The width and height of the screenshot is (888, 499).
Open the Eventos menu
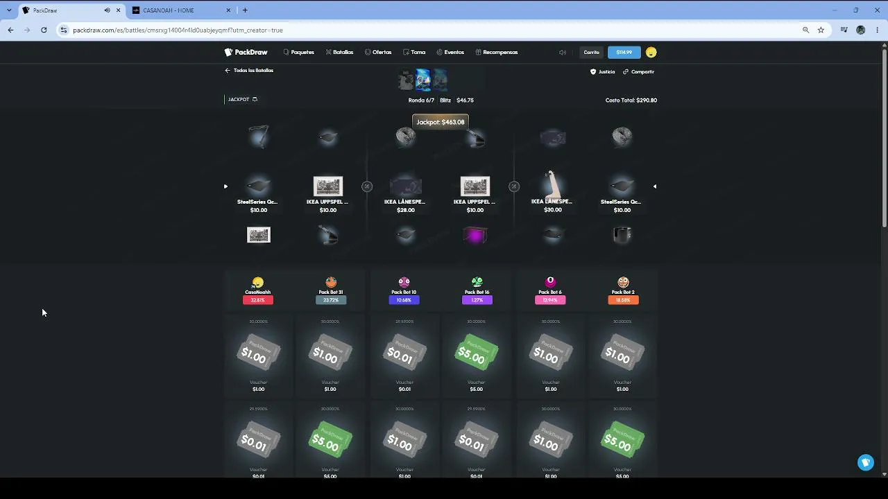[450, 52]
